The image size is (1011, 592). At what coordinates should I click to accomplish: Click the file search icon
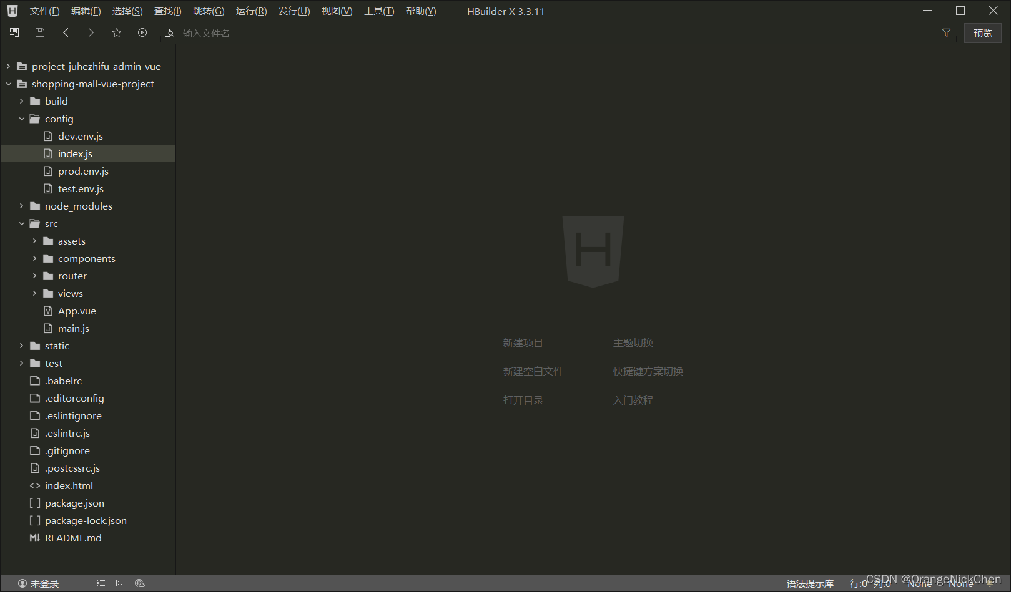pos(169,32)
